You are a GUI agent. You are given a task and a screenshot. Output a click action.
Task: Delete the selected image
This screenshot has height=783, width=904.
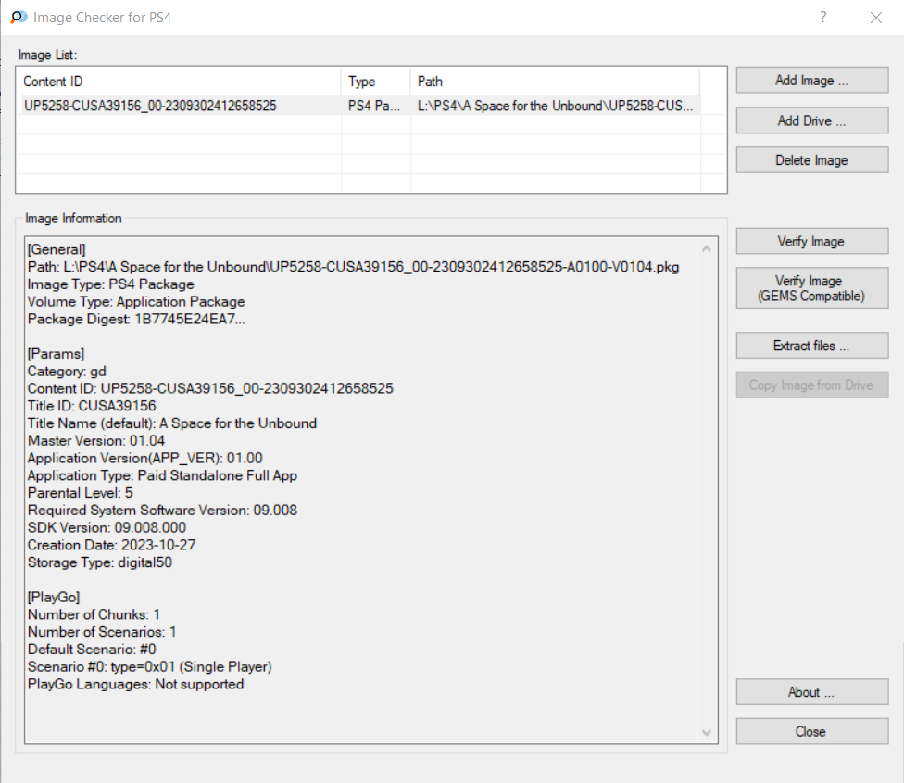(x=811, y=159)
